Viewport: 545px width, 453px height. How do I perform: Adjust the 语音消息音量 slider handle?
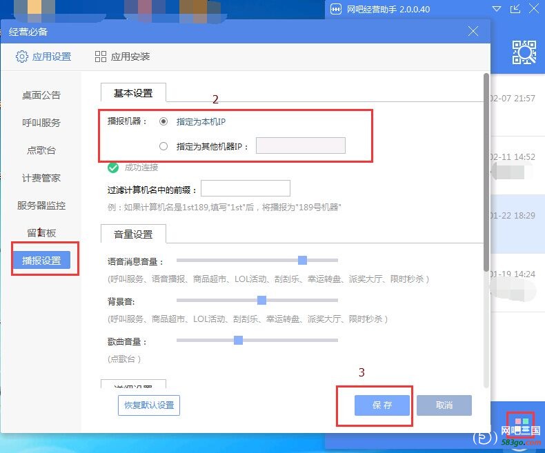click(x=302, y=260)
